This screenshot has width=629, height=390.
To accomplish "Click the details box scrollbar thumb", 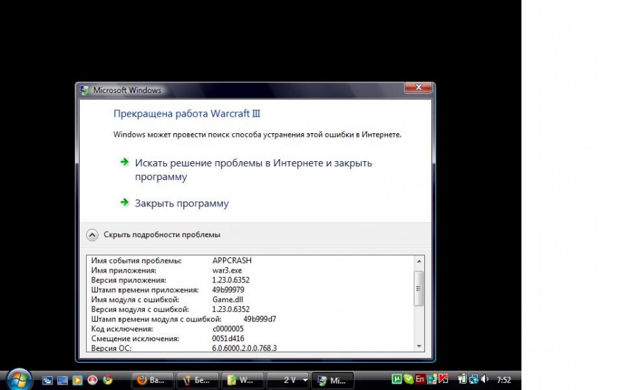I will tap(419, 288).
